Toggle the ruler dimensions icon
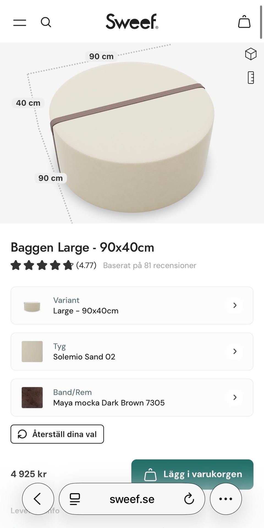Image resolution: width=264 pixels, height=528 pixels. click(x=251, y=78)
